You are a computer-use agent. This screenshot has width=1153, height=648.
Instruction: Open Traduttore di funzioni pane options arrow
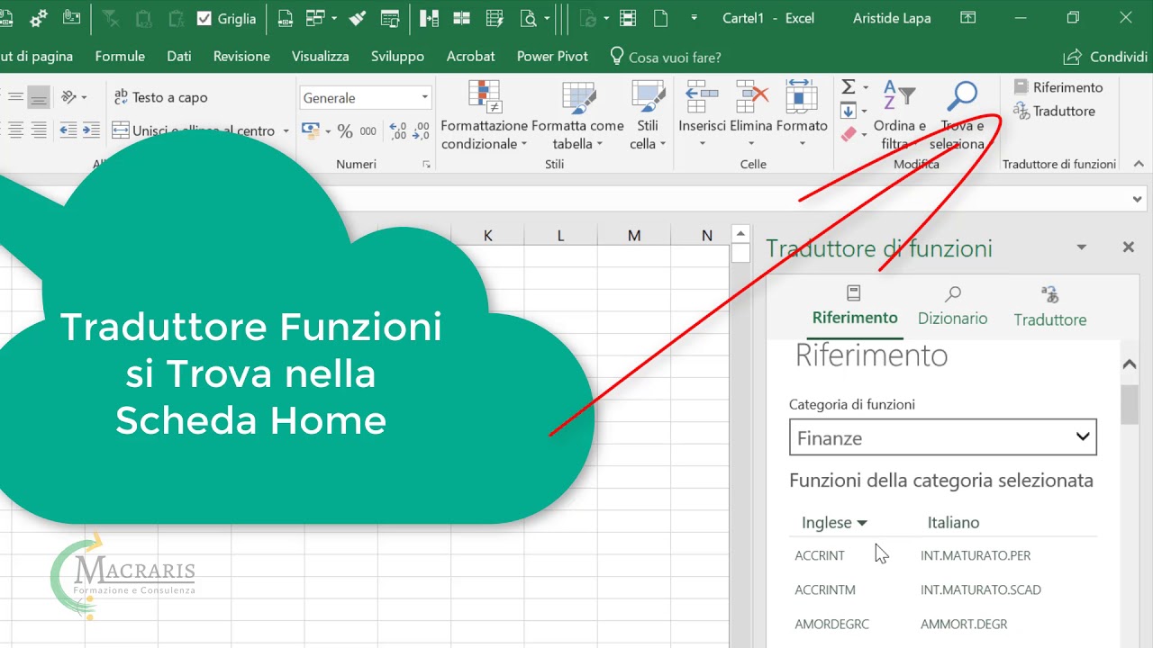tap(1081, 247)
